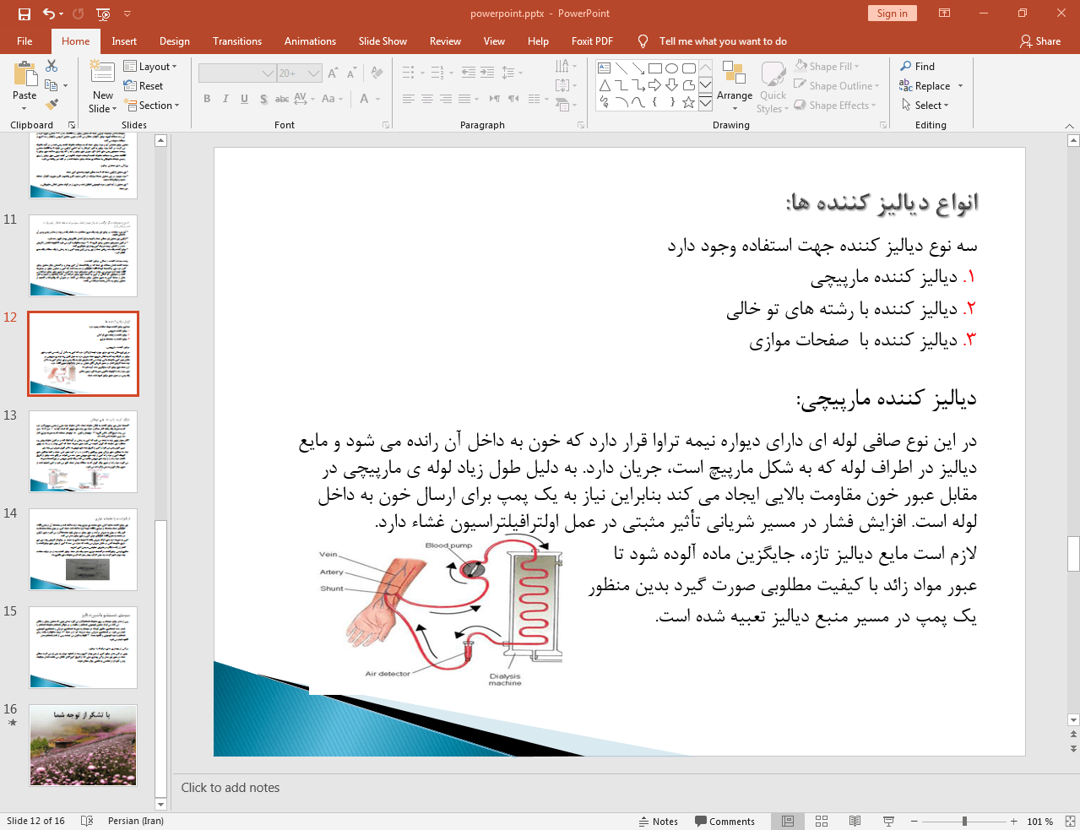Click Find in Editing group
The height and width of the screenshot is (830, 1080).
pos(918,66)
